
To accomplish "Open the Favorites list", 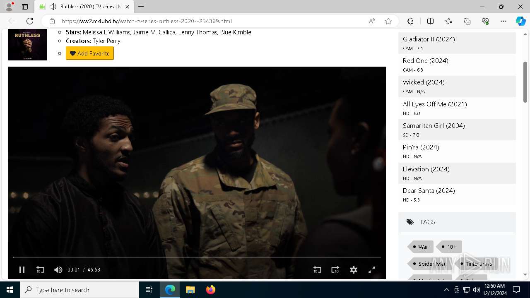I will pos(449,21).
